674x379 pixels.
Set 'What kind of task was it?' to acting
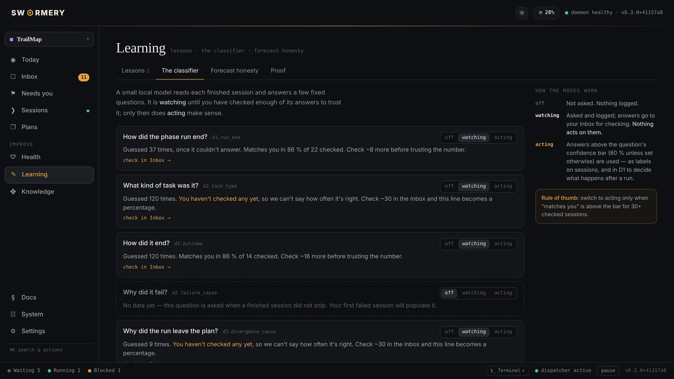tap(503, 186)
